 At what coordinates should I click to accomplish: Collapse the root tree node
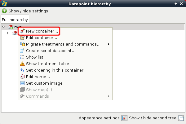[3, 27]
